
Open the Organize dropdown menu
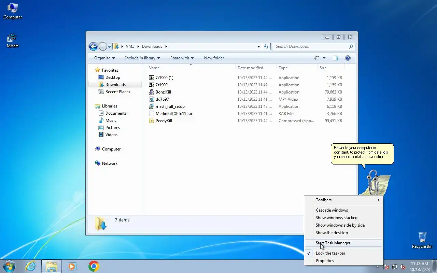tap(104, 58)
